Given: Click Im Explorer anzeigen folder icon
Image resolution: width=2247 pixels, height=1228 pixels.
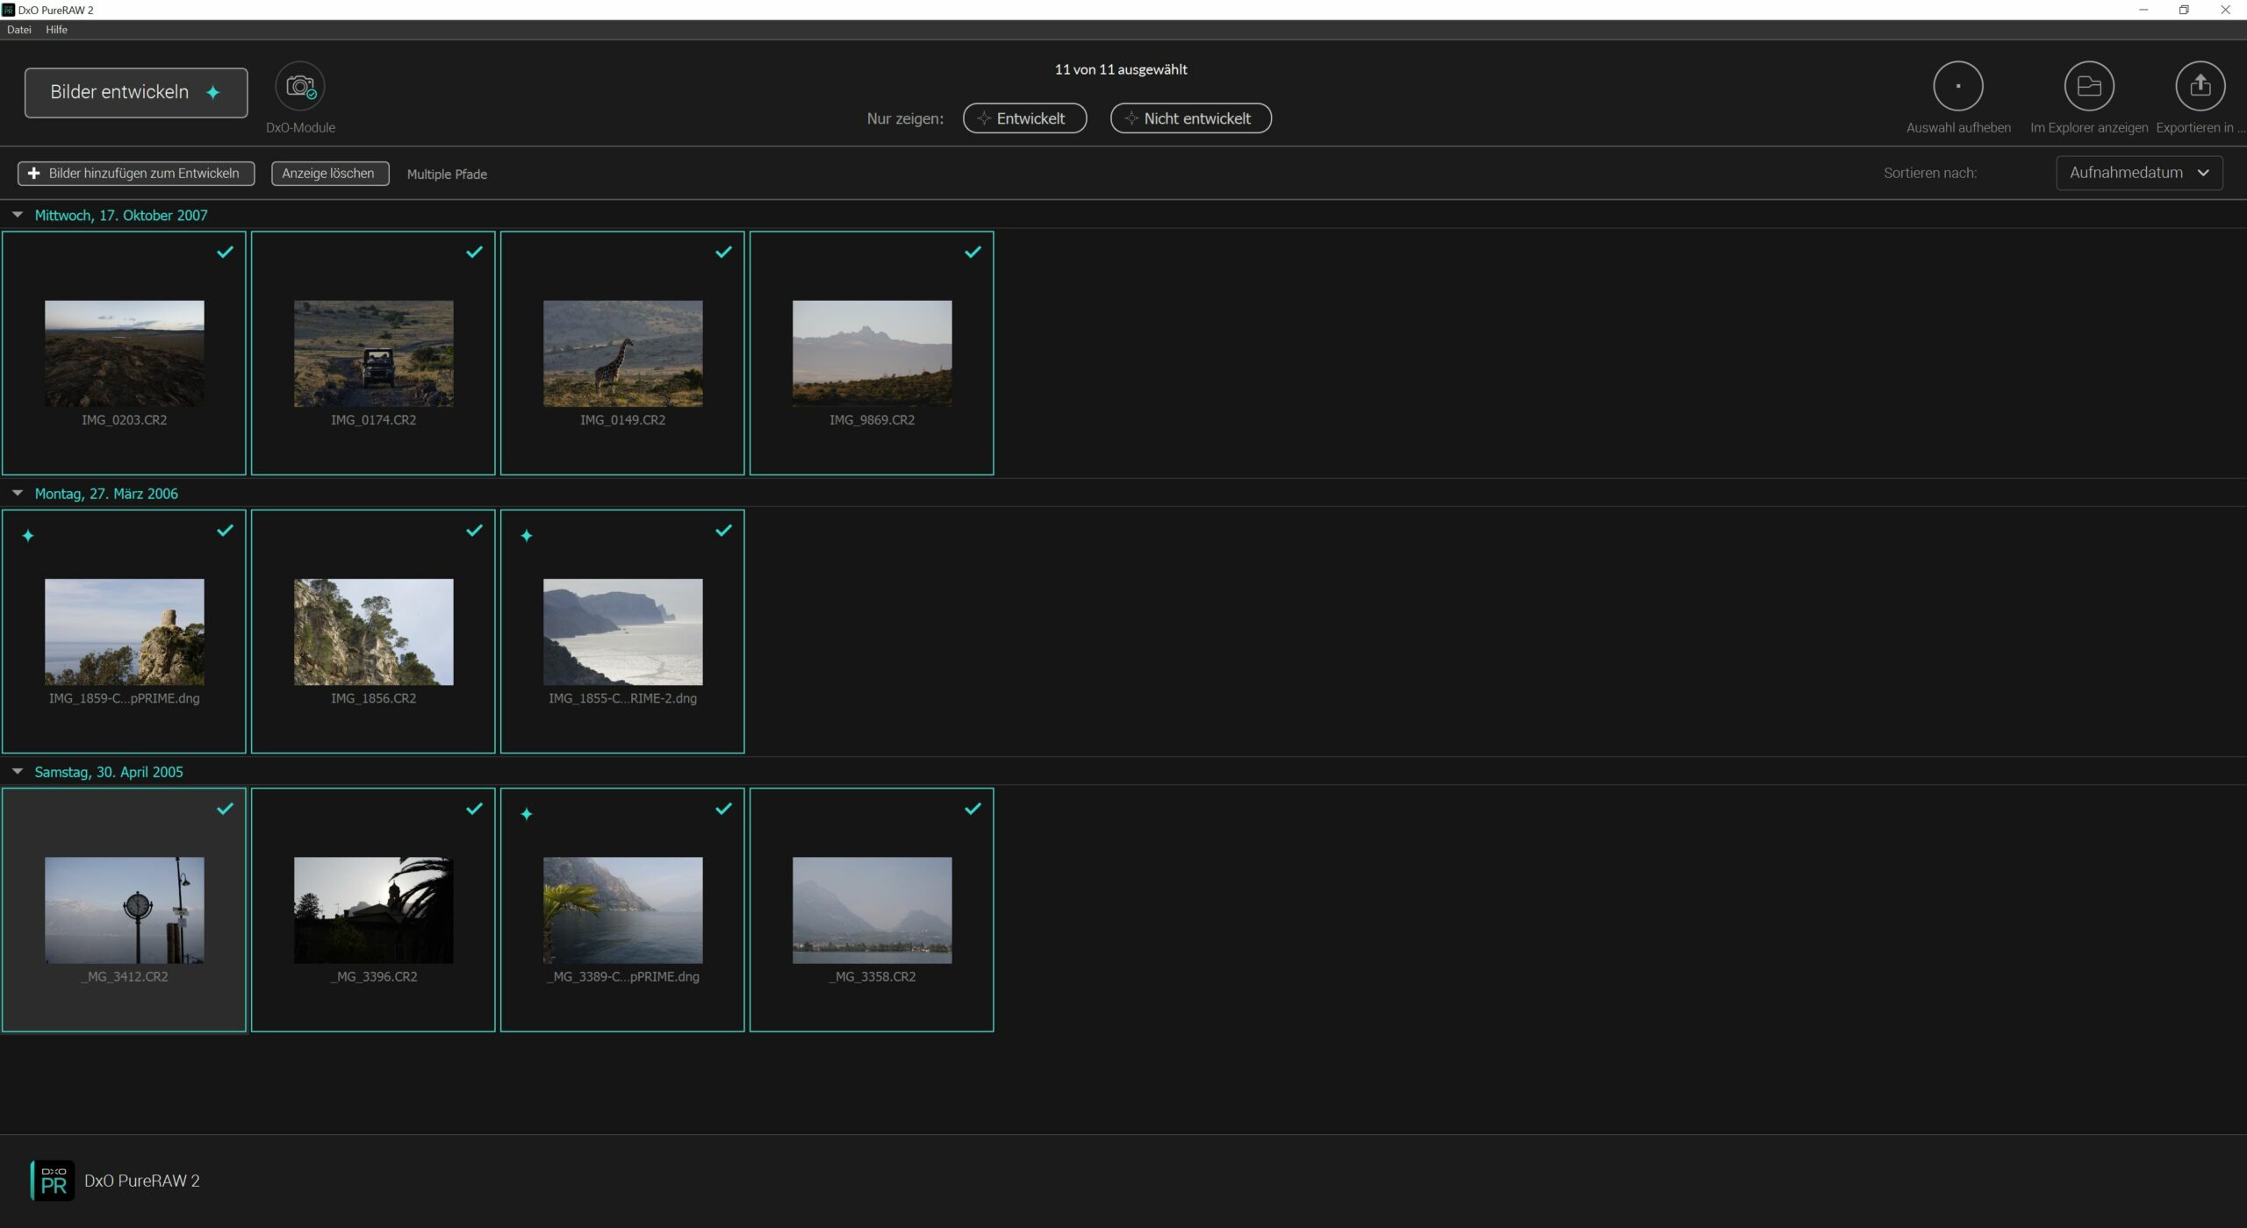Looking at the screenshot, I should 2088,87.
